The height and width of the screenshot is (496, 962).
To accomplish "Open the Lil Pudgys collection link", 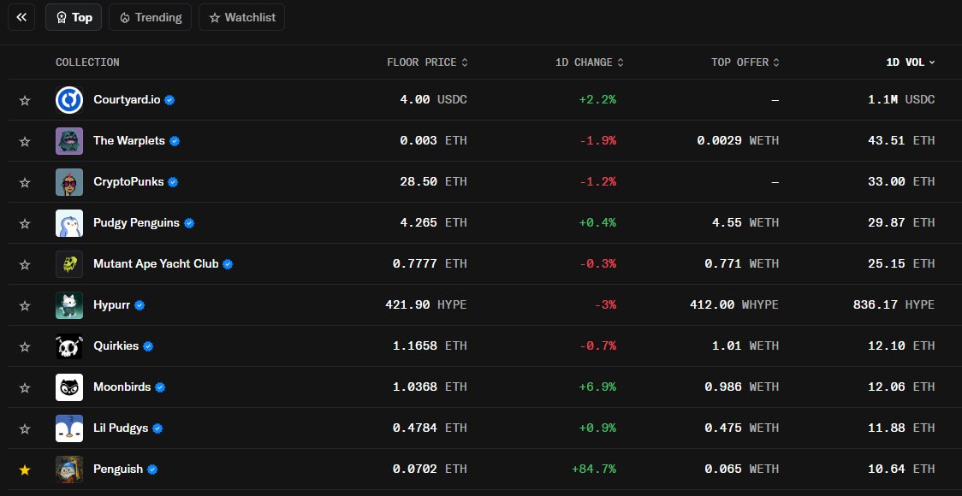I will [x=121, y=428].
